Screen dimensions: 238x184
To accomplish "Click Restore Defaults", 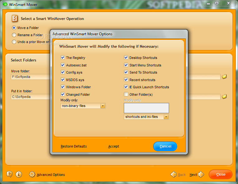I will pos(74,146).
